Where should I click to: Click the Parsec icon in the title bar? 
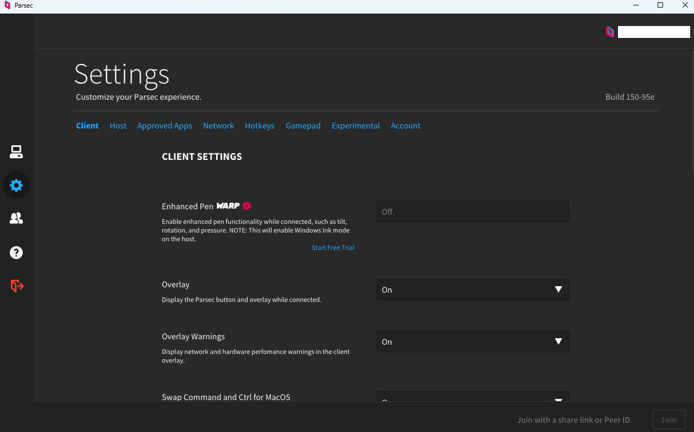(x=7, y=5)
